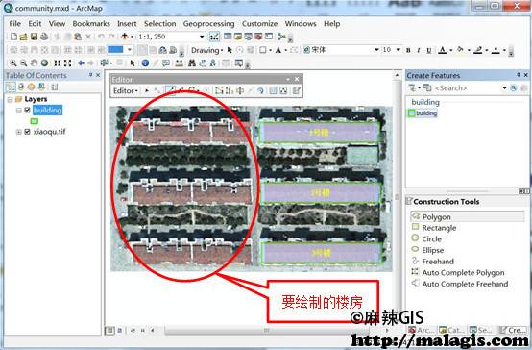The width and height of the screenshot is (532, 350).
Task: Click the blue fill color swatch
Action: coord(115,50)
